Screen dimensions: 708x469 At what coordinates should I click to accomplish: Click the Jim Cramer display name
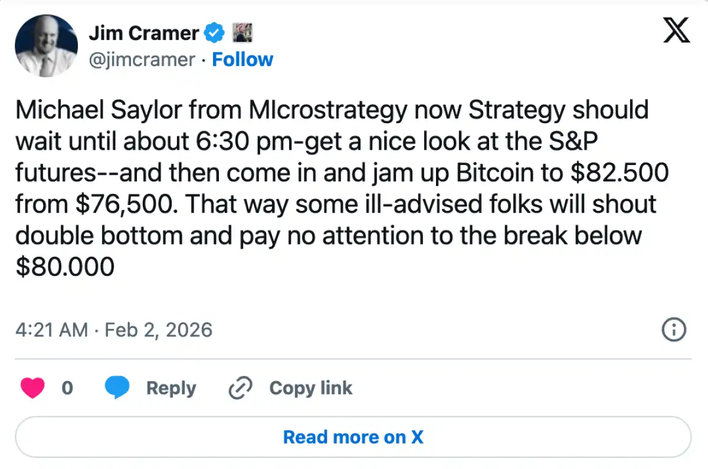pos(143,34)
